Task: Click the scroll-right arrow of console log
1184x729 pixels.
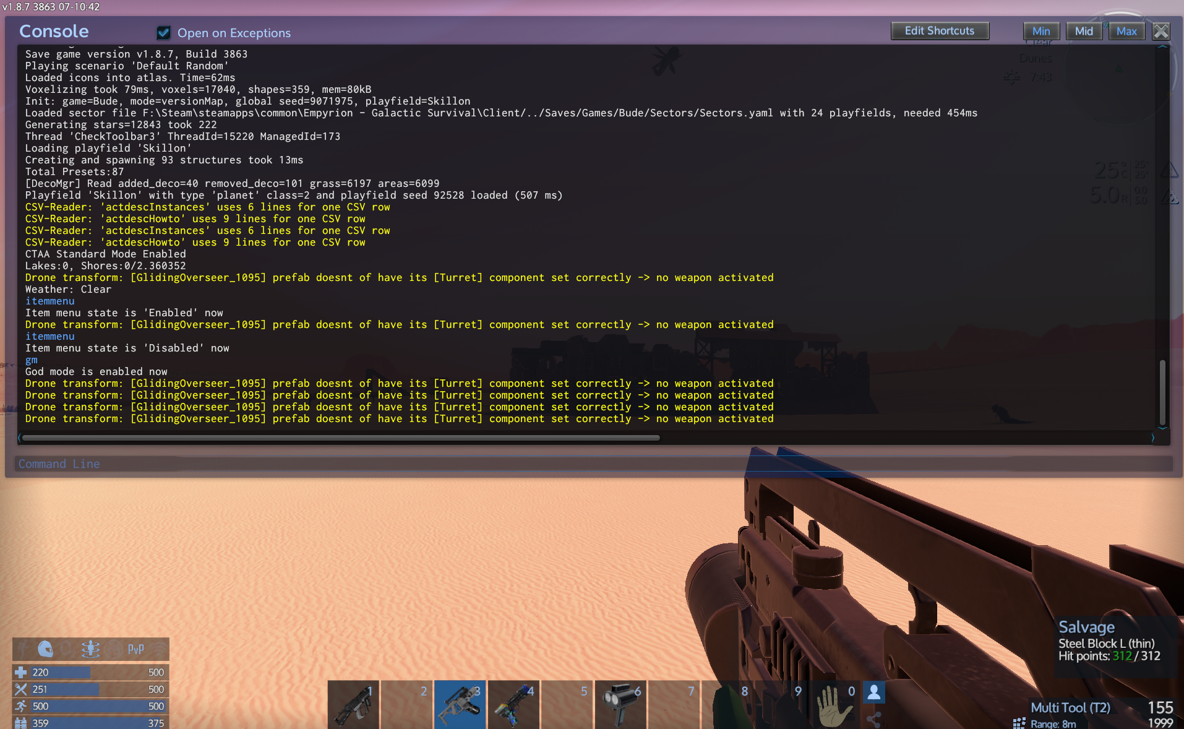Action: point(1152,438)
